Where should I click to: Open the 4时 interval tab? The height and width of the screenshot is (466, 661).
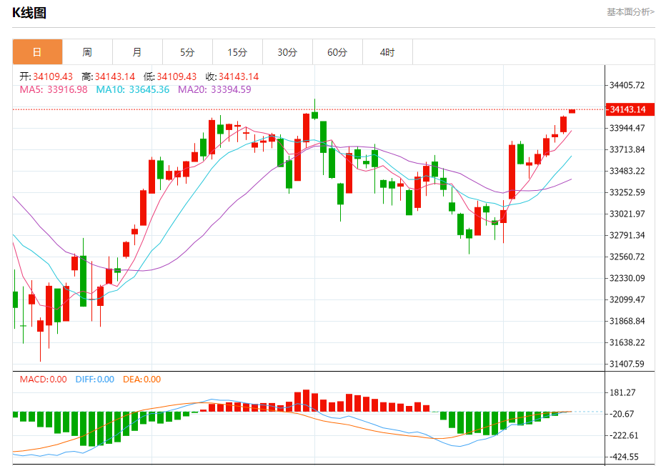pos(387,52)
